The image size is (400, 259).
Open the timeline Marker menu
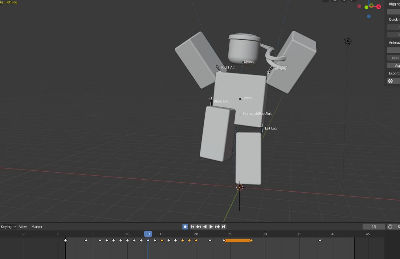(37, 227)
